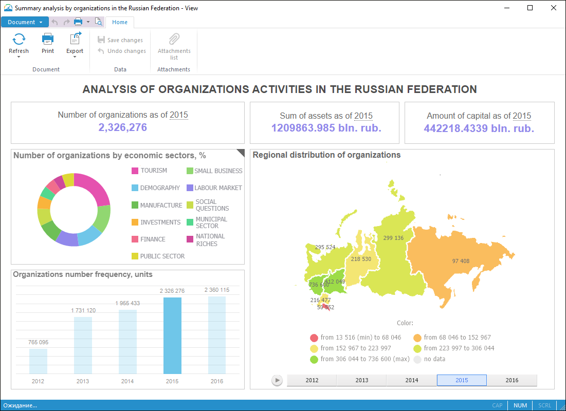Click the Save changes floppy icon
This screenshot has width=566, height=411.
(101, 40)
